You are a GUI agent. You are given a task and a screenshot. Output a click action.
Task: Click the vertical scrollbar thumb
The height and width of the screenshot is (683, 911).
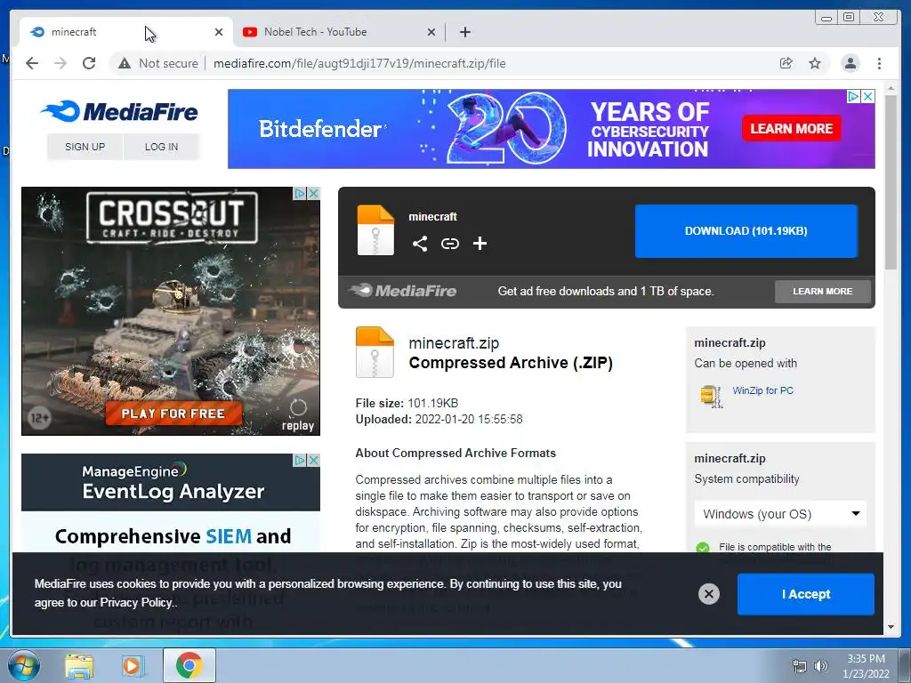click(x=891, y=181)
